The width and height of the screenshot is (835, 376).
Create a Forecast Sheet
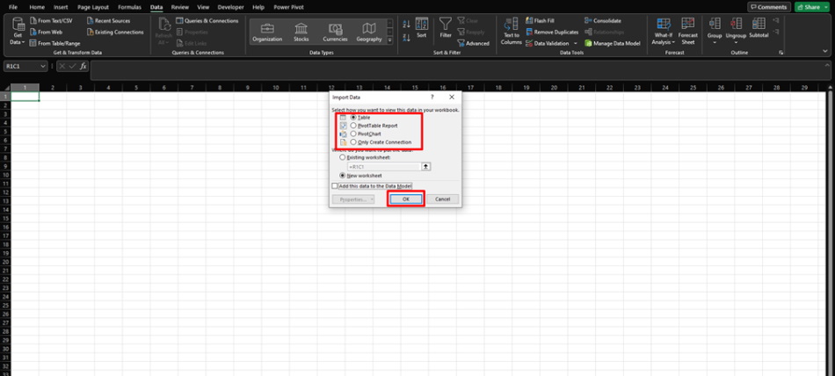coord(688,31)
